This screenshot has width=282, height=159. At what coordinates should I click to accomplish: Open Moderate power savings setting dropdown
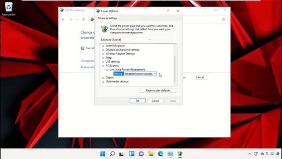[x=140, y=74]
